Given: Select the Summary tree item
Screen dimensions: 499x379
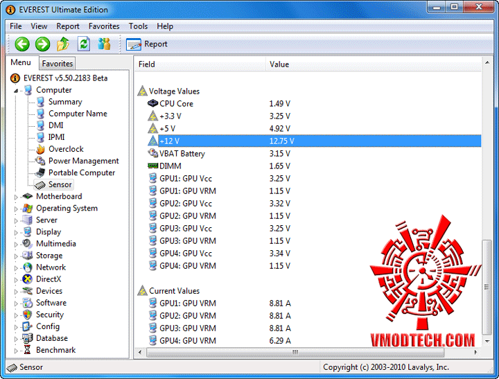Looking at the screenshot, I should click(65, 102).
